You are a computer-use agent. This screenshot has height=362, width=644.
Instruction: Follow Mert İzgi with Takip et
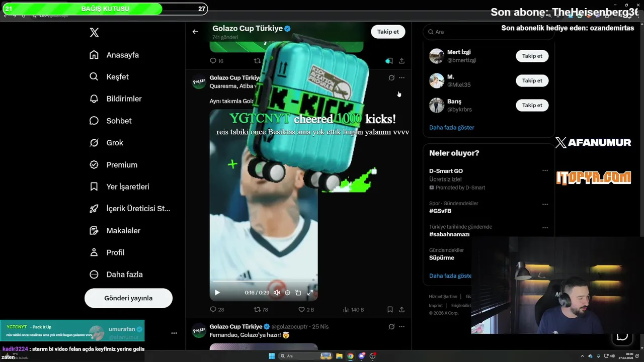[532, 56]
